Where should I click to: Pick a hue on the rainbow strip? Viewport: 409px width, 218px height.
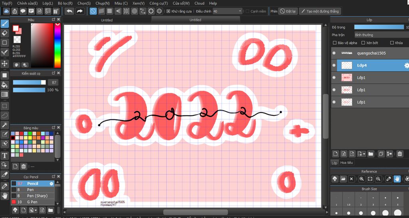58,46
